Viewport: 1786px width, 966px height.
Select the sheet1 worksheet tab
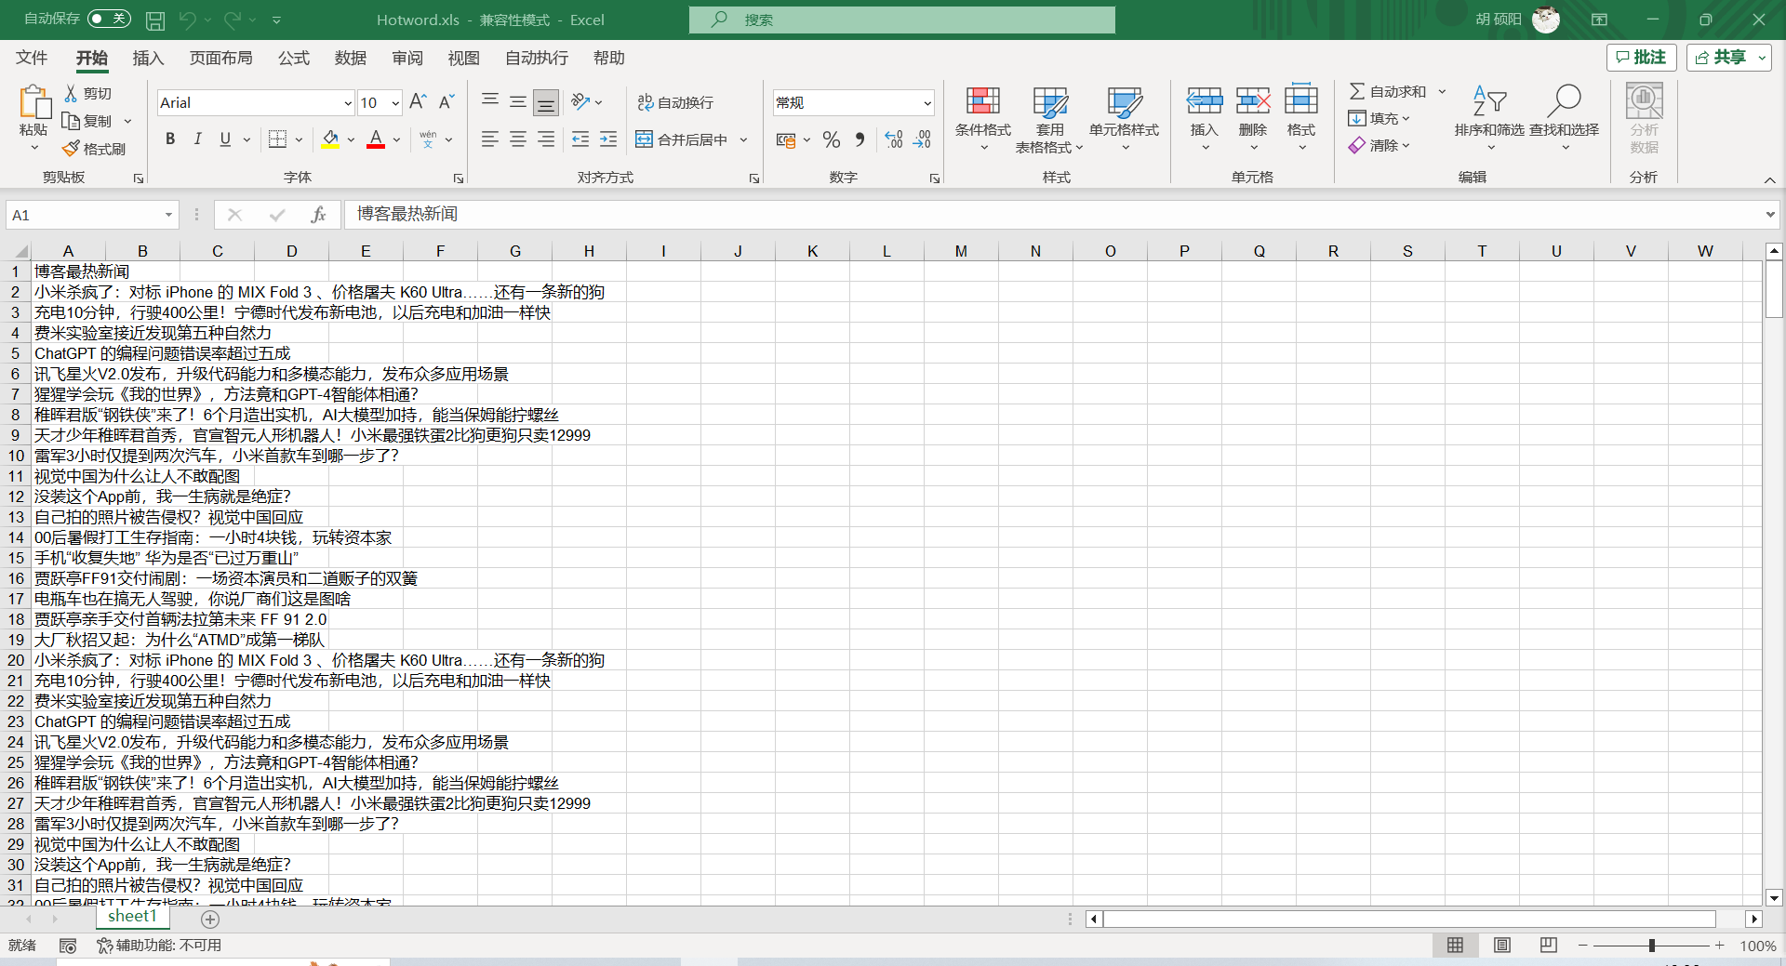click(133, 917)
